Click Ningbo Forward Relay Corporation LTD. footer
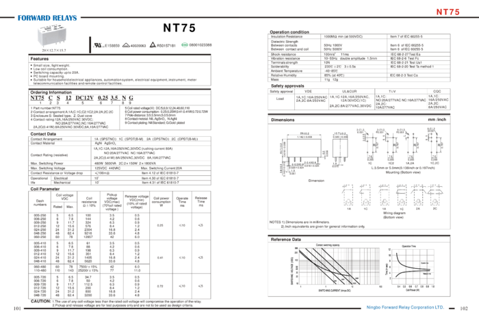The image size is (479, 325). pos(405,307)
